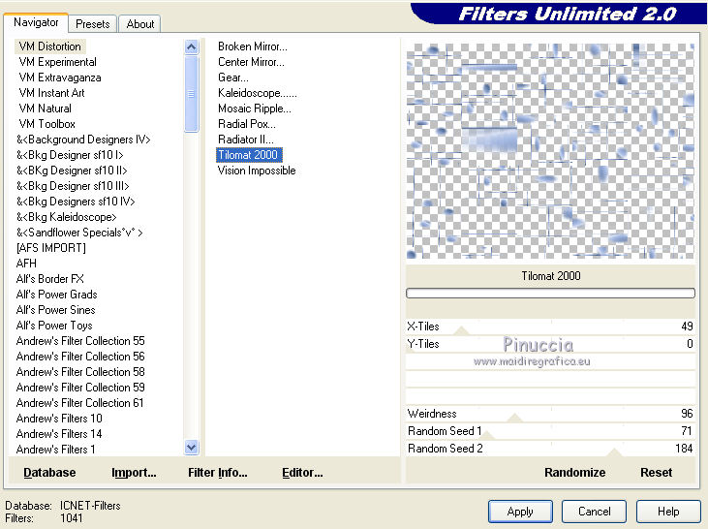Choose the Mosaic Ripple... filter
The image size is (708, 529).
255,109
